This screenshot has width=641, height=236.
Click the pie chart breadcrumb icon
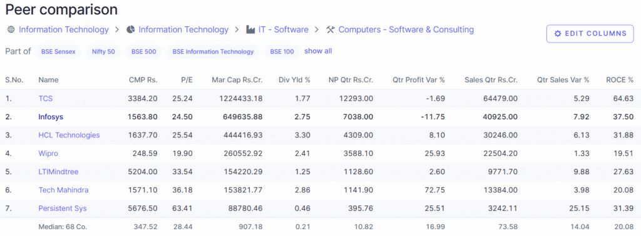point(130,30)
